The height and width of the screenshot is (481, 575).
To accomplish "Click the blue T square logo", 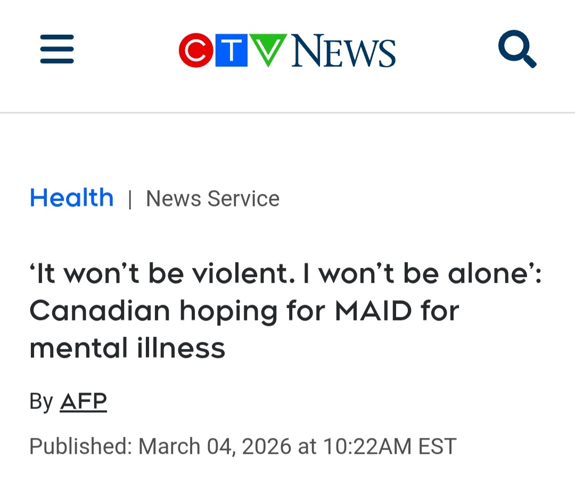I will point(231,51).
